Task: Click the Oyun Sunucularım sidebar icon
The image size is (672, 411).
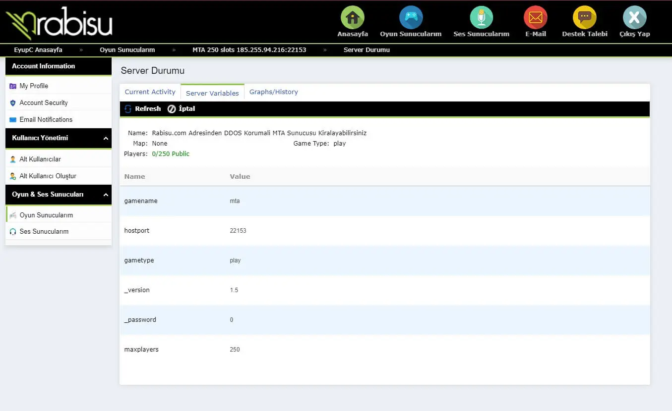Action: click(x=13, y=215)
